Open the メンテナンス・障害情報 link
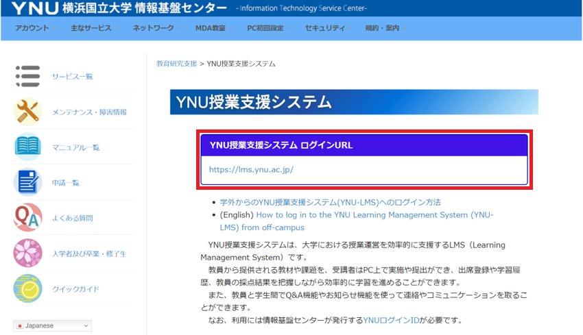The width and height of the screenshot is (583, 335). [x=89, y=112]
